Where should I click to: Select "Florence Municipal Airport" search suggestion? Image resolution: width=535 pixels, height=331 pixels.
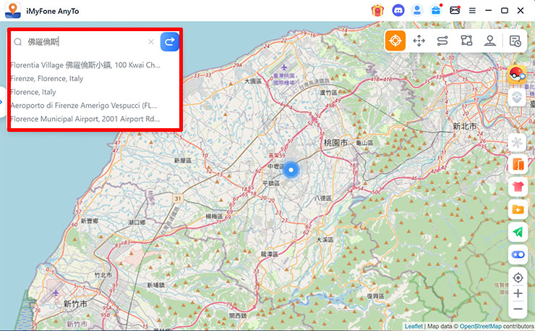click(85, 119)
